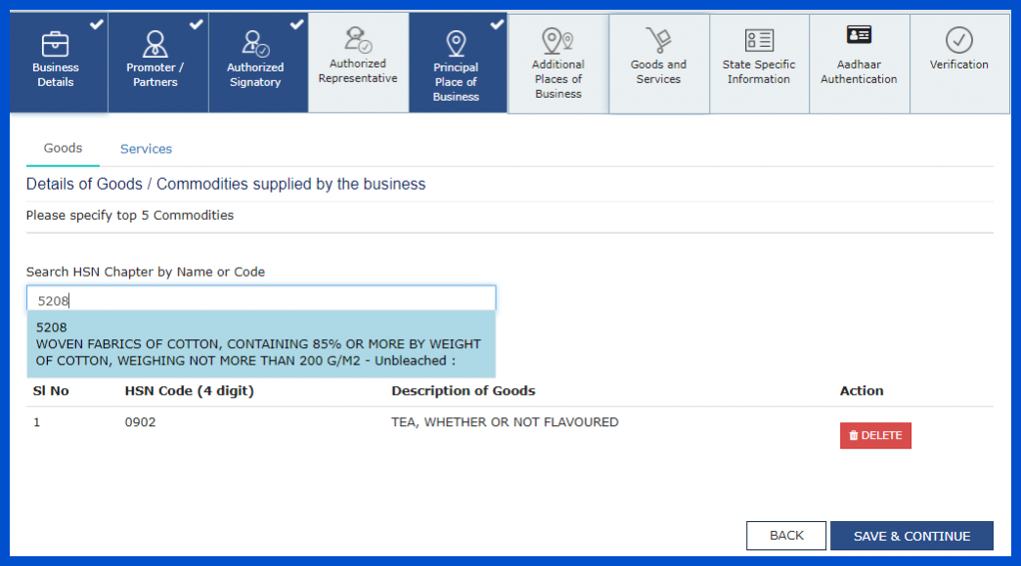This screenshot has width=1021, height=566.
Task: Click the HSN Chapter search field
Action: coord(261,300)
